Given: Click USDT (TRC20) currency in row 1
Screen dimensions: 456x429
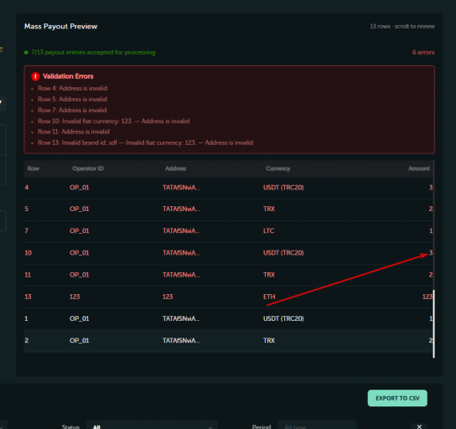Looking at the screenshot, I should pos(283,318).
